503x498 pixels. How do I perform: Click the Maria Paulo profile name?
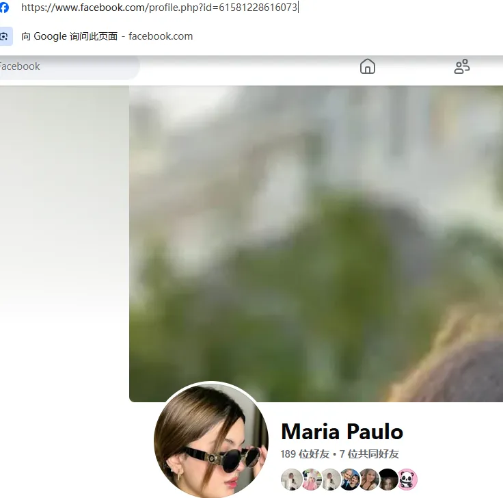click(x=342, y=431)
